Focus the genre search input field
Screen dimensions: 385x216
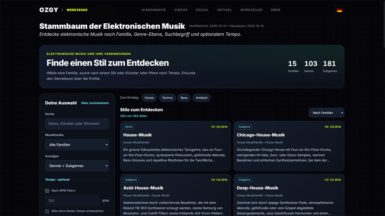pyautogui.click(x=77, y=124)
